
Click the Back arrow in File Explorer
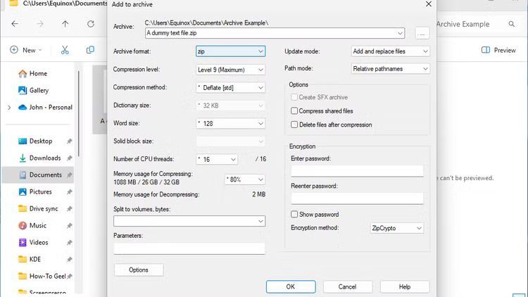(x=15, y=24)
